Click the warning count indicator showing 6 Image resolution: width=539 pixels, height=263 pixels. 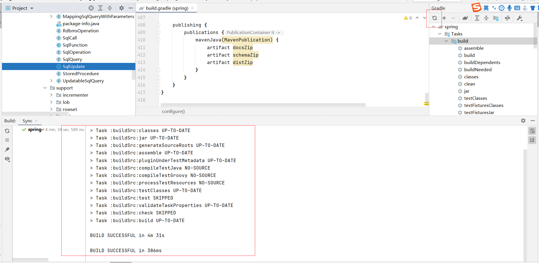408,18
